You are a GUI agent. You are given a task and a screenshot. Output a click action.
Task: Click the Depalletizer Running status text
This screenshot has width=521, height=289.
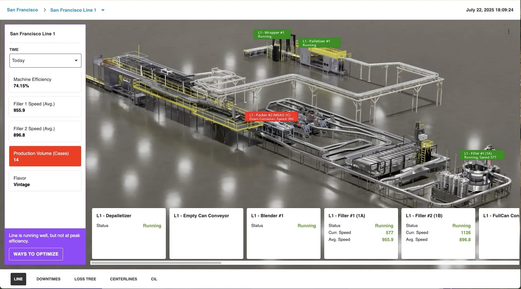pos(152,226)
